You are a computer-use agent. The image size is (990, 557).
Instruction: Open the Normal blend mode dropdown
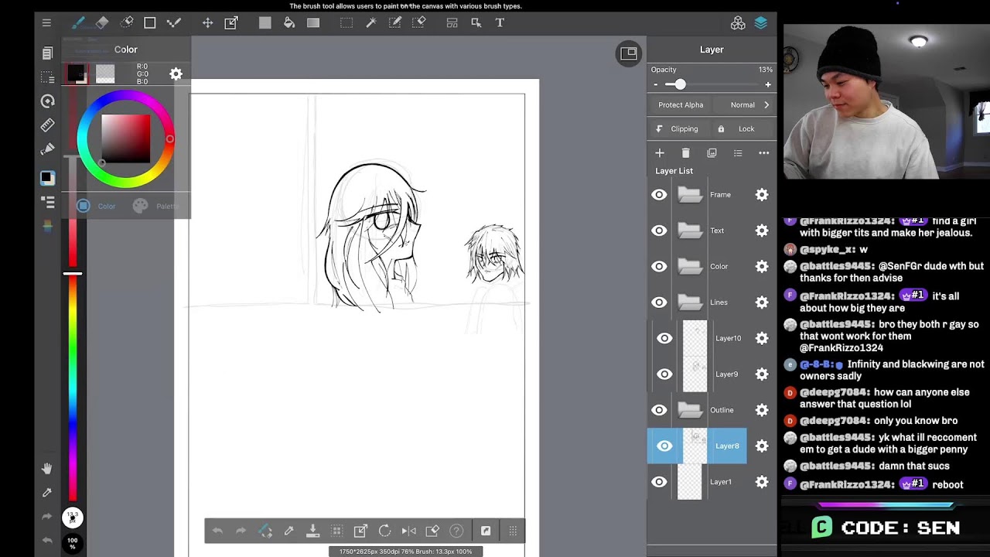pyautogui.click(x=749, y=105)
